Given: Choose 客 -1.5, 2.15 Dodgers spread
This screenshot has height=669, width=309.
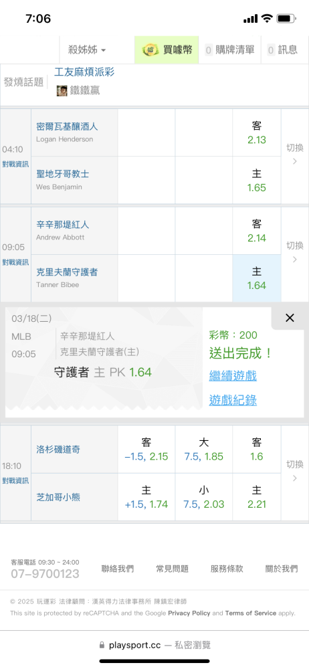Looking at the screenshot, I should pyautogui.click(x=146, y=450).
